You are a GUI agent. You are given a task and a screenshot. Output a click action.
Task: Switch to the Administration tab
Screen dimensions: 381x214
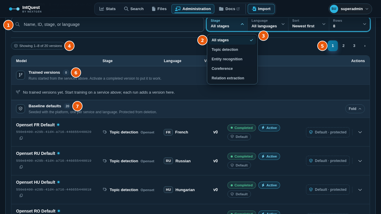point(193,9)
